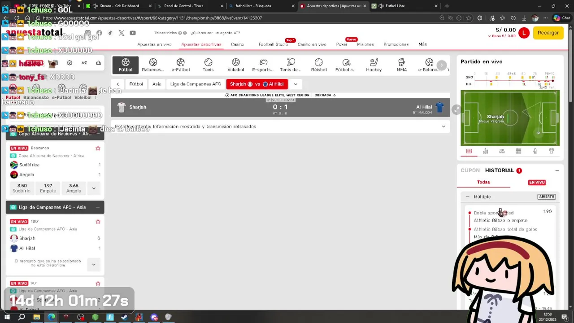Show the statistics bar chart in match widget
574x323 pixels.
[485, 151]
